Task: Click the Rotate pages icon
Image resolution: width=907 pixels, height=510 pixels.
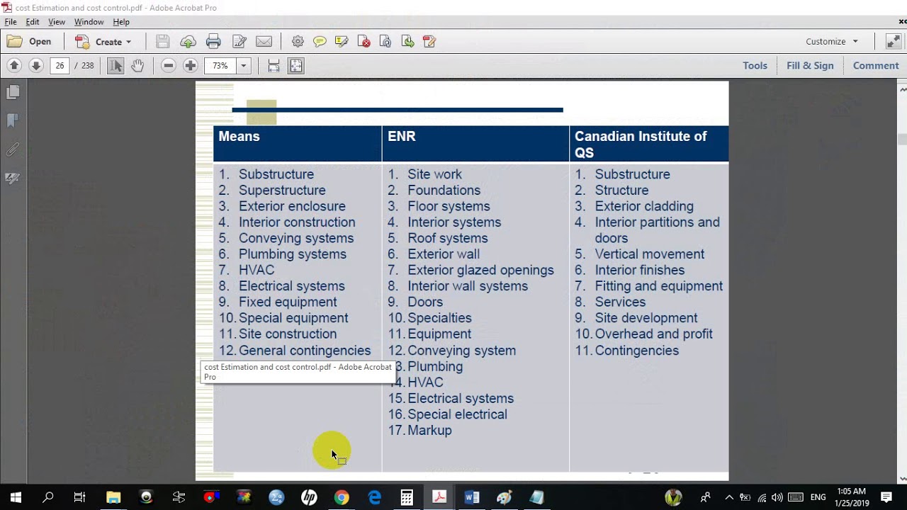Action: tap(385, 42)
